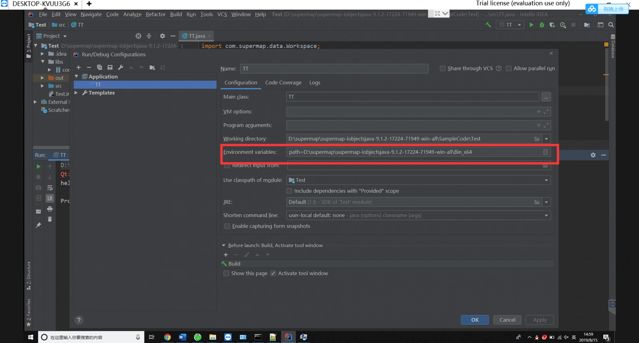
Task: Browse for Main class with ellipsis button
Action: click(546, 97)
